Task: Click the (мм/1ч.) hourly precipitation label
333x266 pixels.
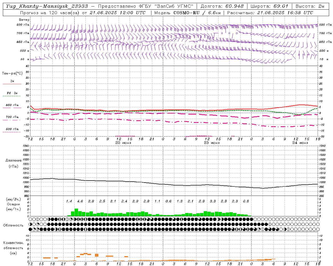Action: pyautogui.click(x=14, y=209)
